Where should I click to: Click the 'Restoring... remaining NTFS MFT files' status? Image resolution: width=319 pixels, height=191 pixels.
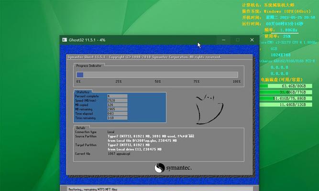(93, 189)
